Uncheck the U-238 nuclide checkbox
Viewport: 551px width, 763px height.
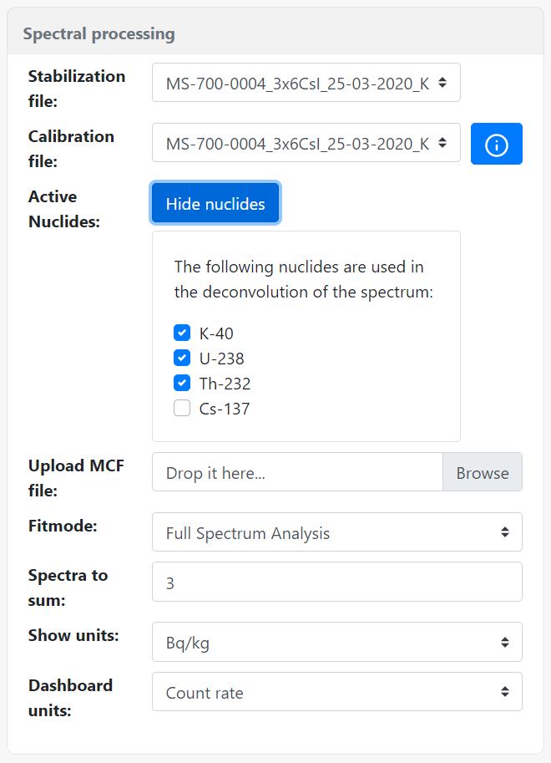[182, 359]
